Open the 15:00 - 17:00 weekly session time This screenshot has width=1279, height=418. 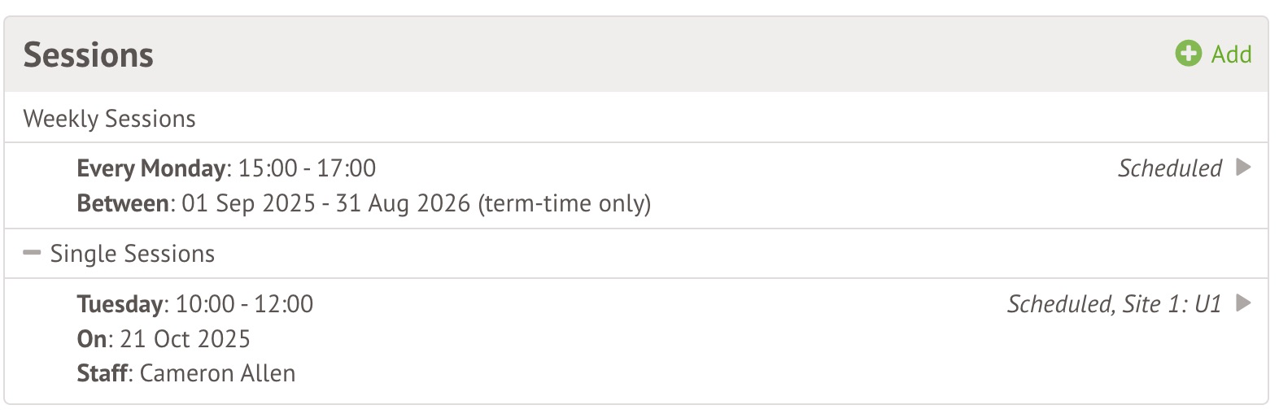coord(307,168)
